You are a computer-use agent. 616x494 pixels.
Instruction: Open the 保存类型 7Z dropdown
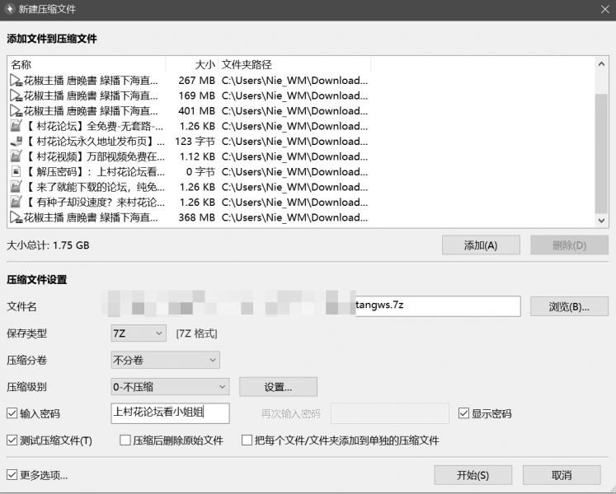tap(139, 333)
